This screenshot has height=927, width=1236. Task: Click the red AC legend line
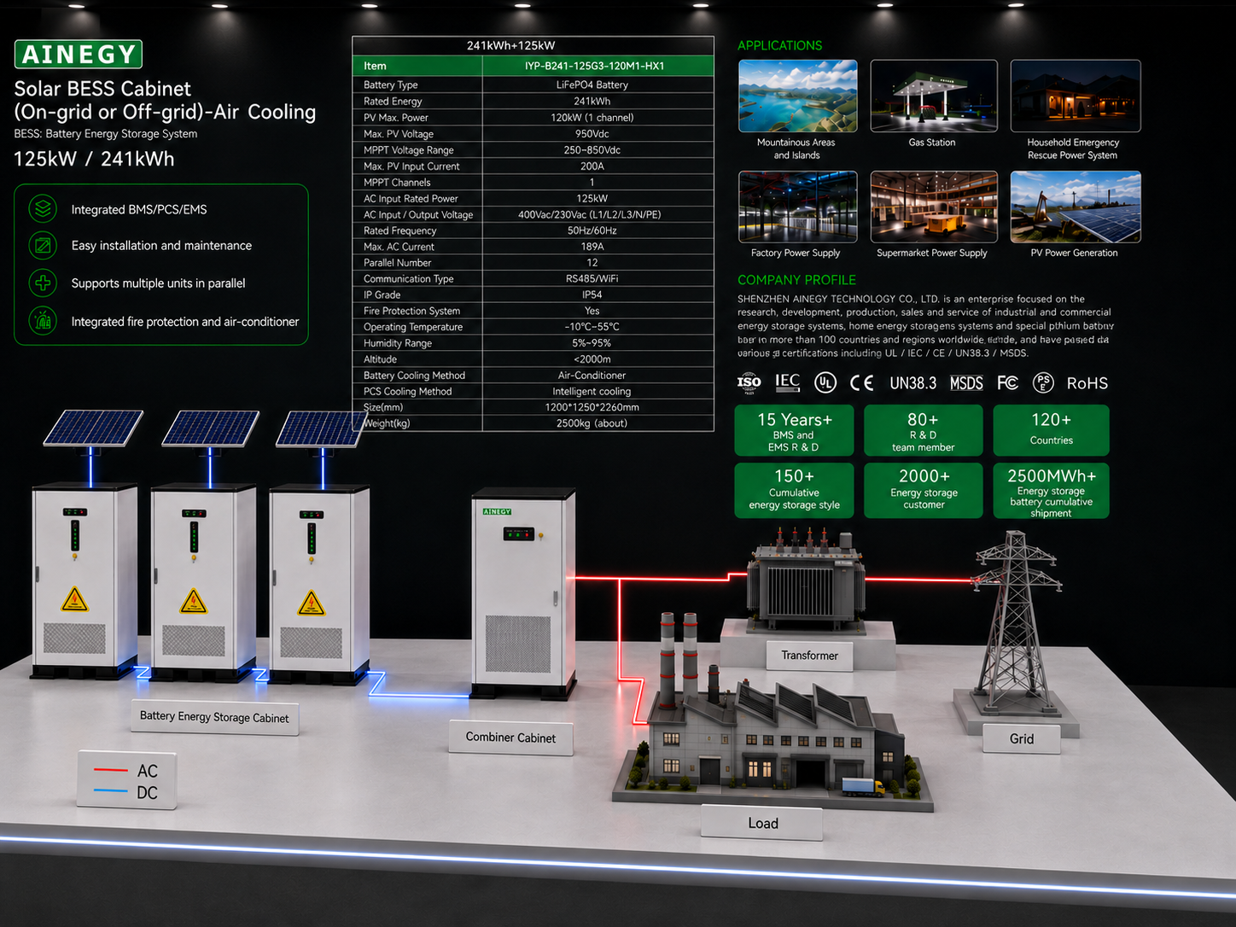pos(110,770)
